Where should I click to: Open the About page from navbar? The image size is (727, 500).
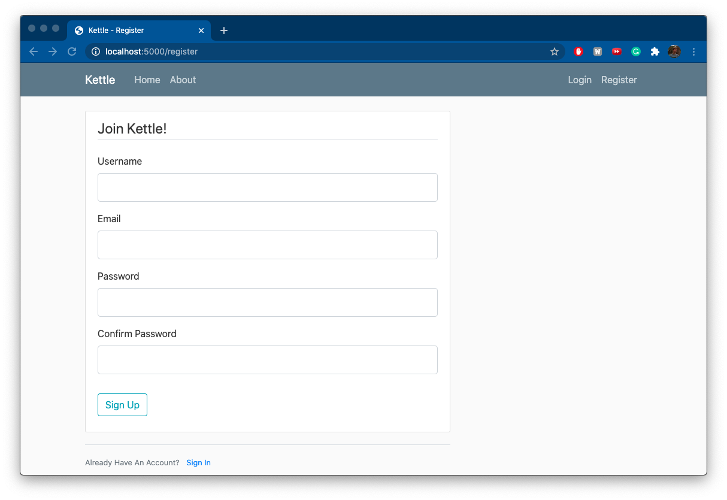tap(183, 80)
